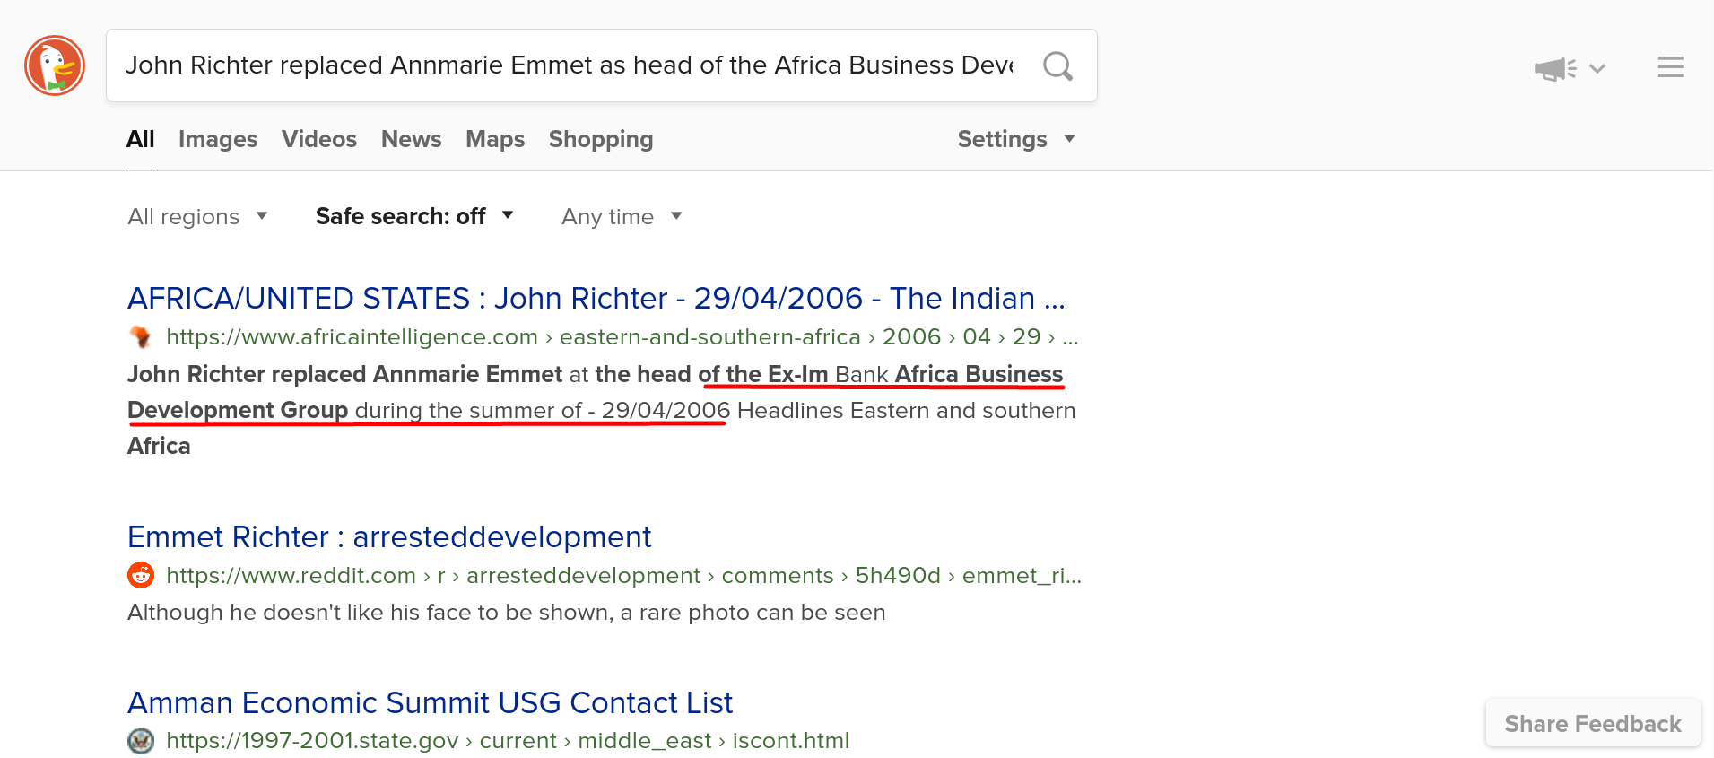
Task: Expand the chevron next to megaphone
Action: coord(1597,68)
